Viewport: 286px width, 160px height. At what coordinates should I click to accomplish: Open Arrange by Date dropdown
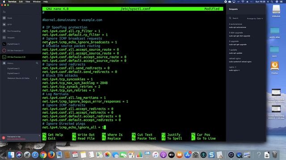(x=255, y=19)
